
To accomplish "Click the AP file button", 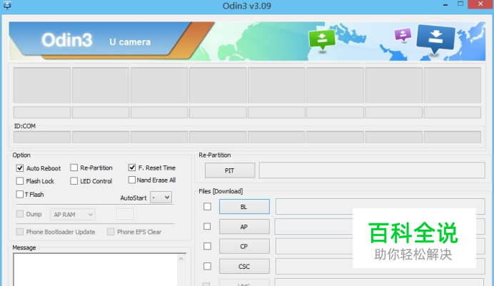I will (244, 227).
